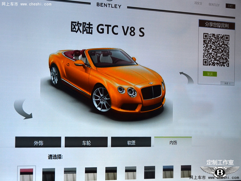Viewport: 241px width, 181px height.
Task: Choose the blue-topped interior swatch
Action: click(x=168, y=172)
